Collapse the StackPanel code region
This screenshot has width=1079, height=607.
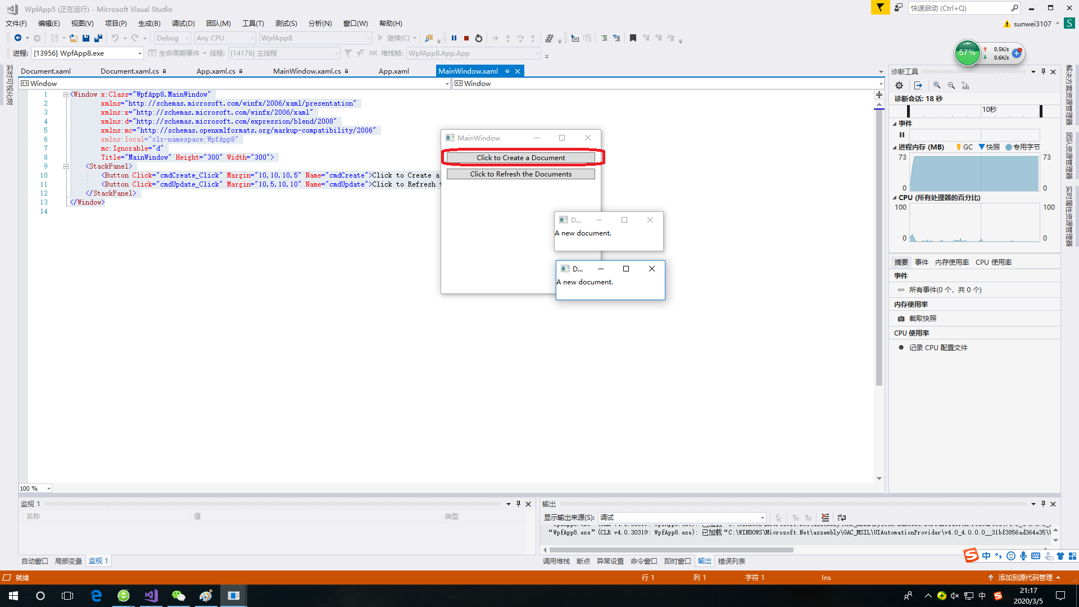point(66,166)
